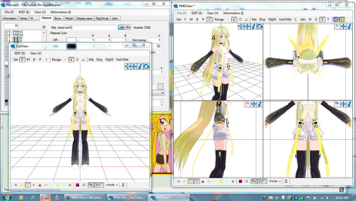
Task: Click the gray square swatch in Pmx edit panel
Action: (x=161, y=86)
